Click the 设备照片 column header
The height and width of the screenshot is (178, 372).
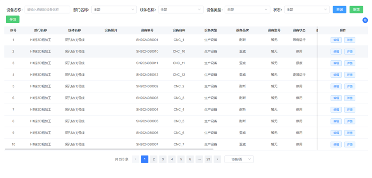(111, 30)
